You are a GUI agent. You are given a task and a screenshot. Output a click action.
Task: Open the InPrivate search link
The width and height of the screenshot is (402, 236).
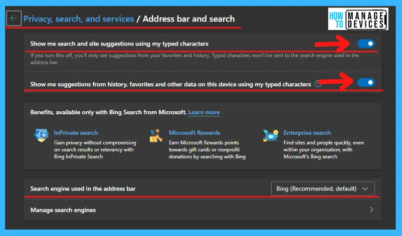(76, 133)
